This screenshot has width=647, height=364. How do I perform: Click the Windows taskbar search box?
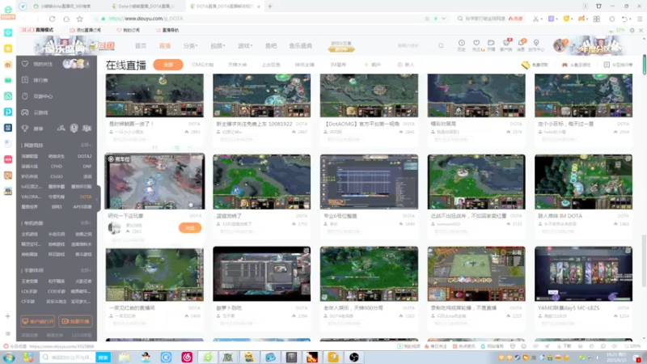(69, 357)
